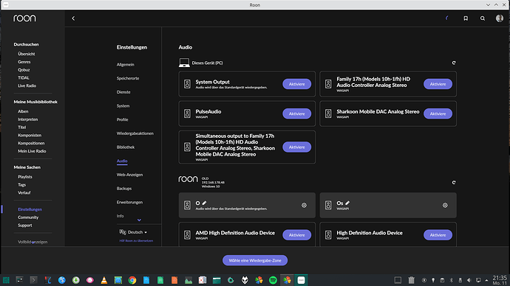Screen dimensions: 510x286
Task: Refresh devices for Dieses Gerät (PC)
Action: (454, 63)
